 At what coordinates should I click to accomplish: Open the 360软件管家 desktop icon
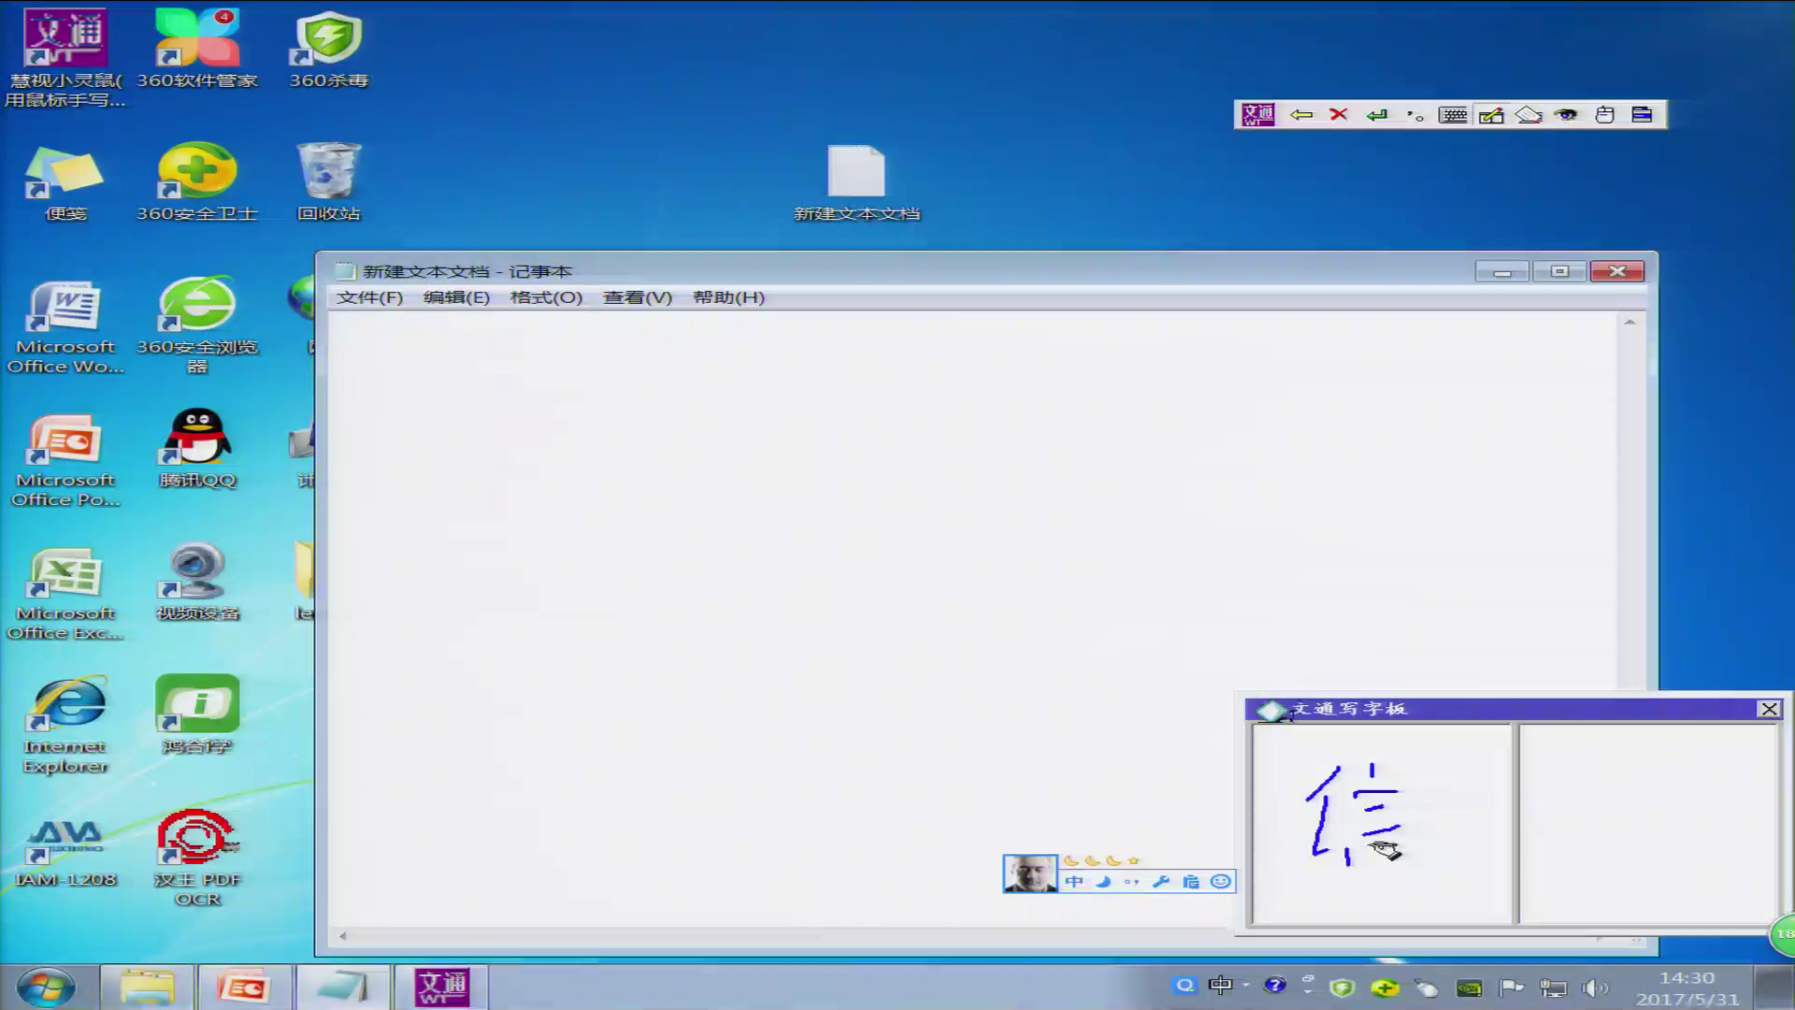[x=197, y=49]
